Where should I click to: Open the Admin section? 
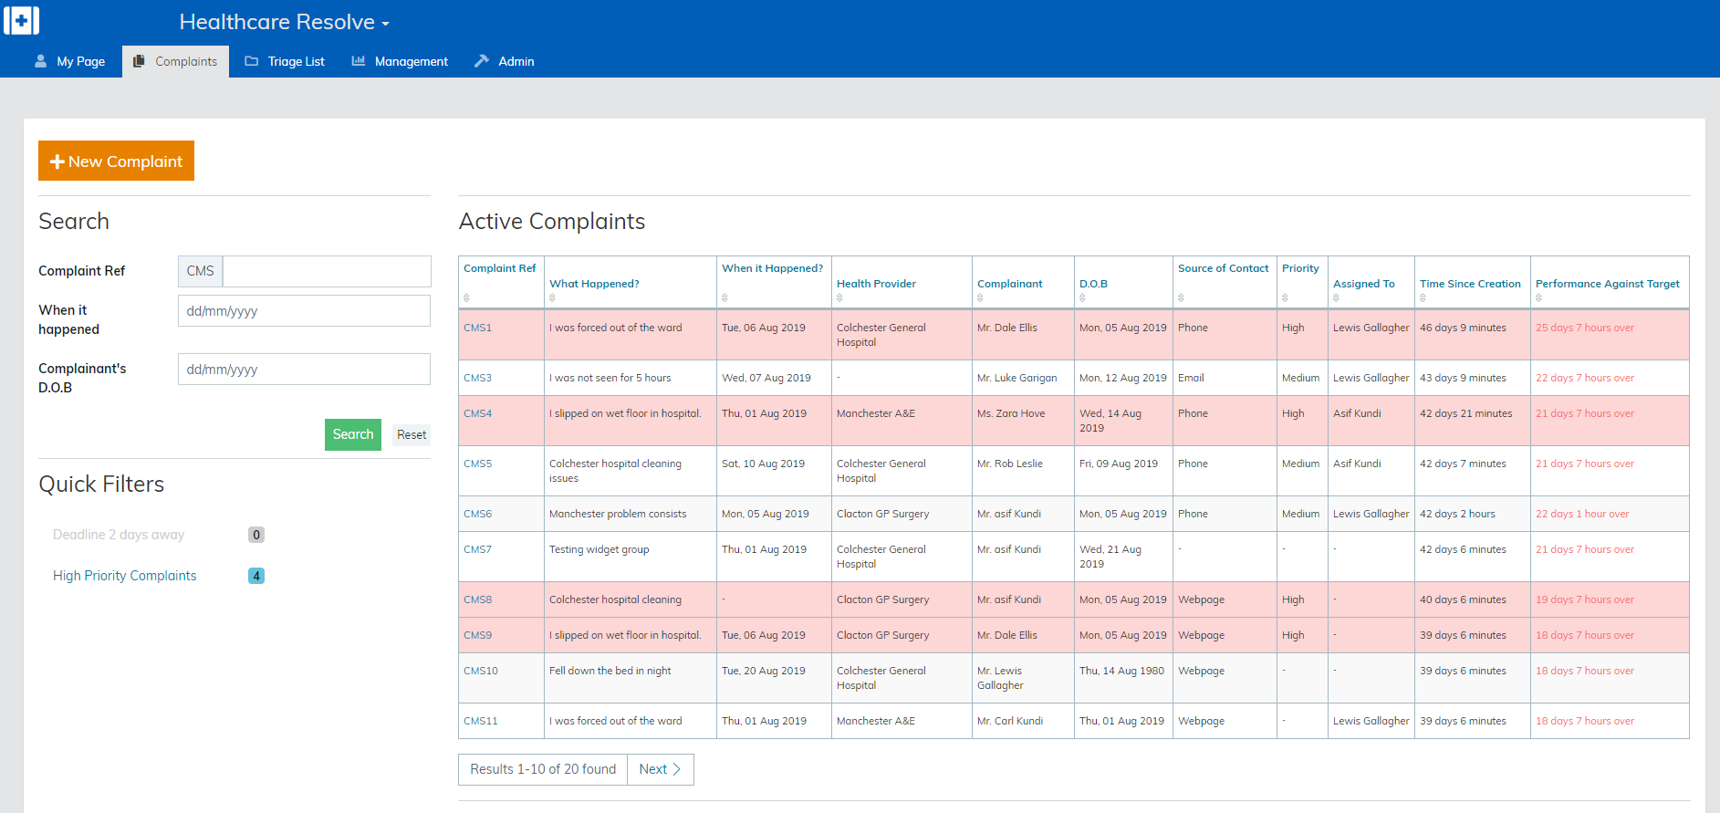point(505,61)
